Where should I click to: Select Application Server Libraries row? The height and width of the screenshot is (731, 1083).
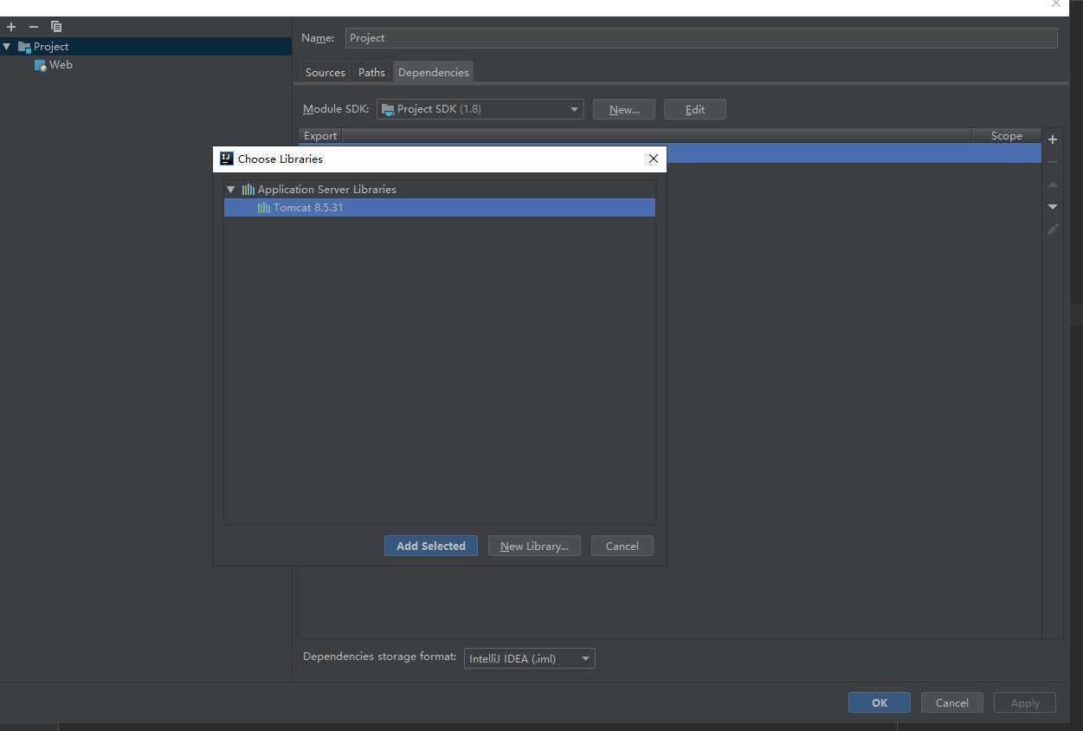point(440,190)
